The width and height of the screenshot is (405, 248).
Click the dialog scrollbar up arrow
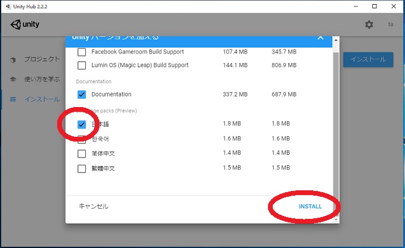click(336, 40)
